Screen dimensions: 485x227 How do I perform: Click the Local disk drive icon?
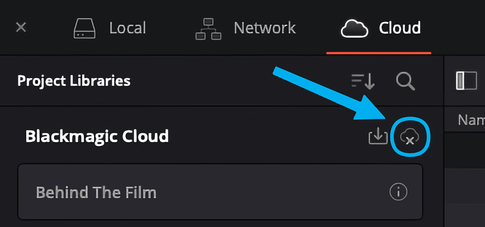[x=84, y=28]
